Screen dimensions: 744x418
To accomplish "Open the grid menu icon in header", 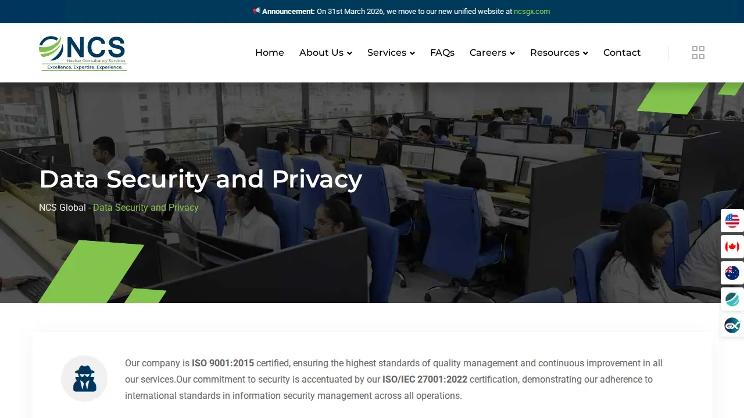I will coord(698,53).
